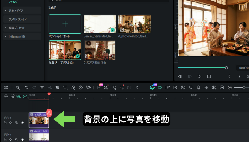Select the Text tool icon

click(65, 87)
